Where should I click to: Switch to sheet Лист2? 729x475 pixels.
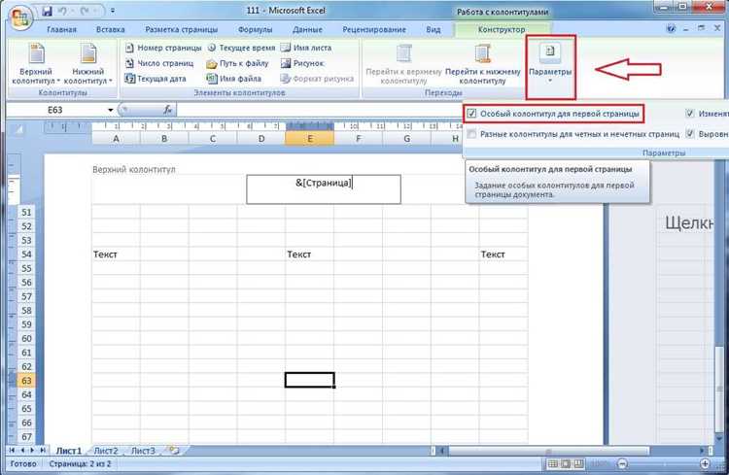point(106,451)
